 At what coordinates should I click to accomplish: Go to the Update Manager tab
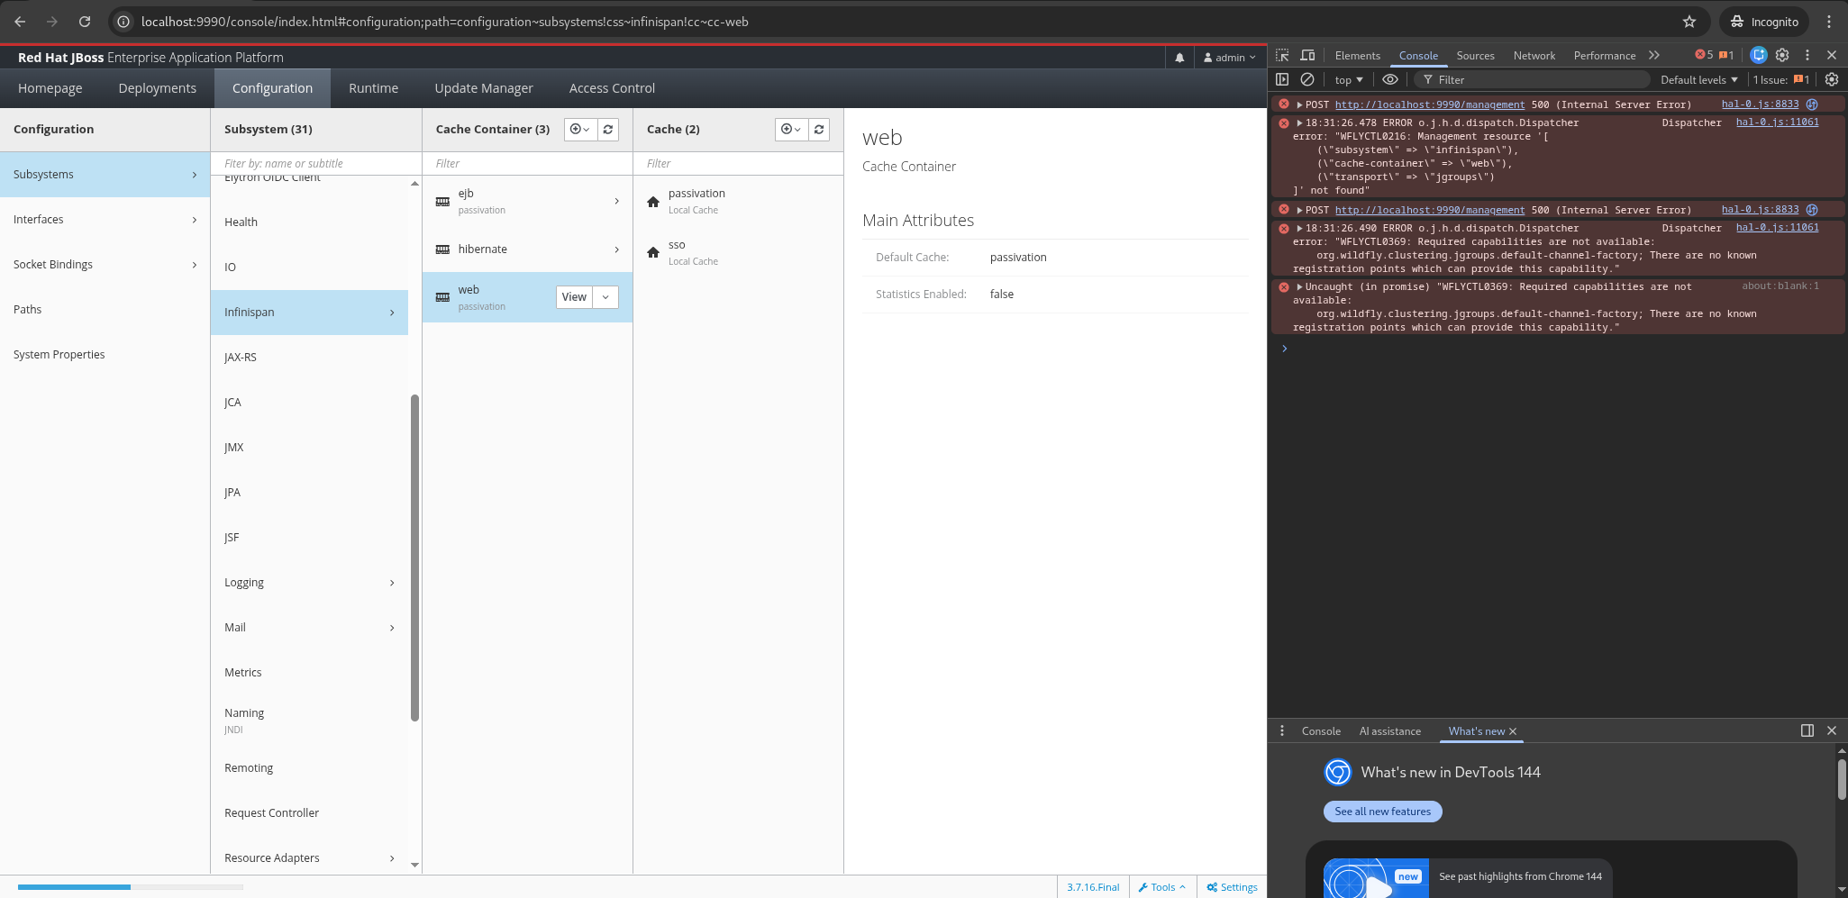[x=484, y=88]
